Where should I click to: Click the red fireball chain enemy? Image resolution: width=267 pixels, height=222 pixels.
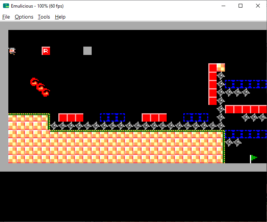coord(40,87)
